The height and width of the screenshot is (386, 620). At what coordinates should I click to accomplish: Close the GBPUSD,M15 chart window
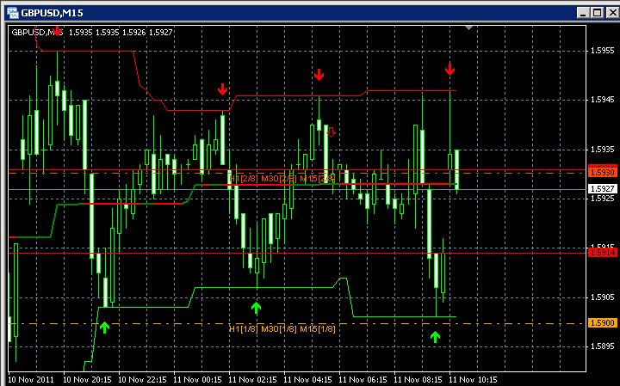click(612, 13)
